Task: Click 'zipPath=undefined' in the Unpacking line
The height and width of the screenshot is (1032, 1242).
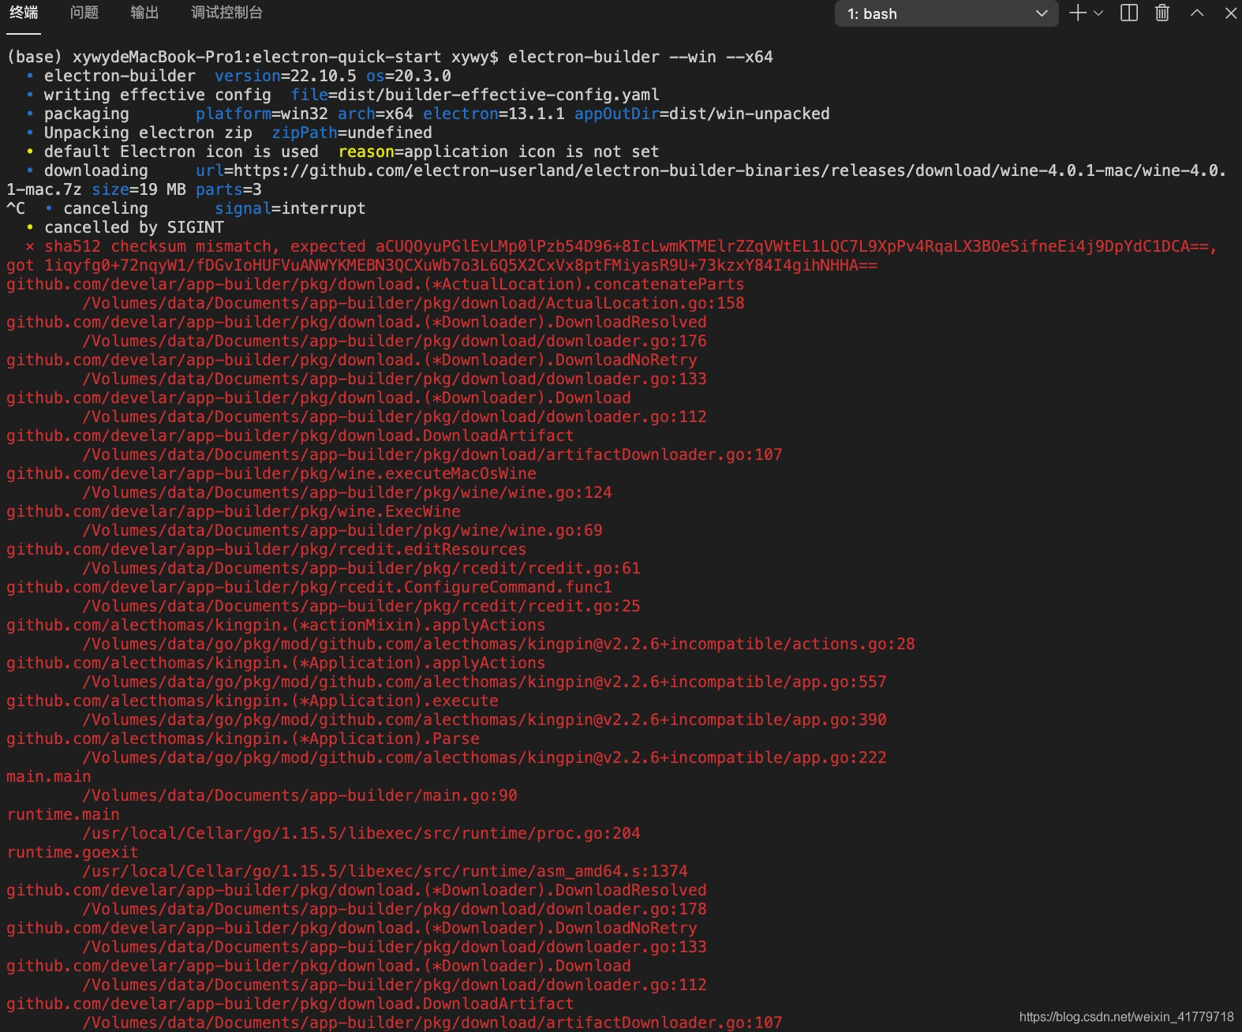Action: 352,133
